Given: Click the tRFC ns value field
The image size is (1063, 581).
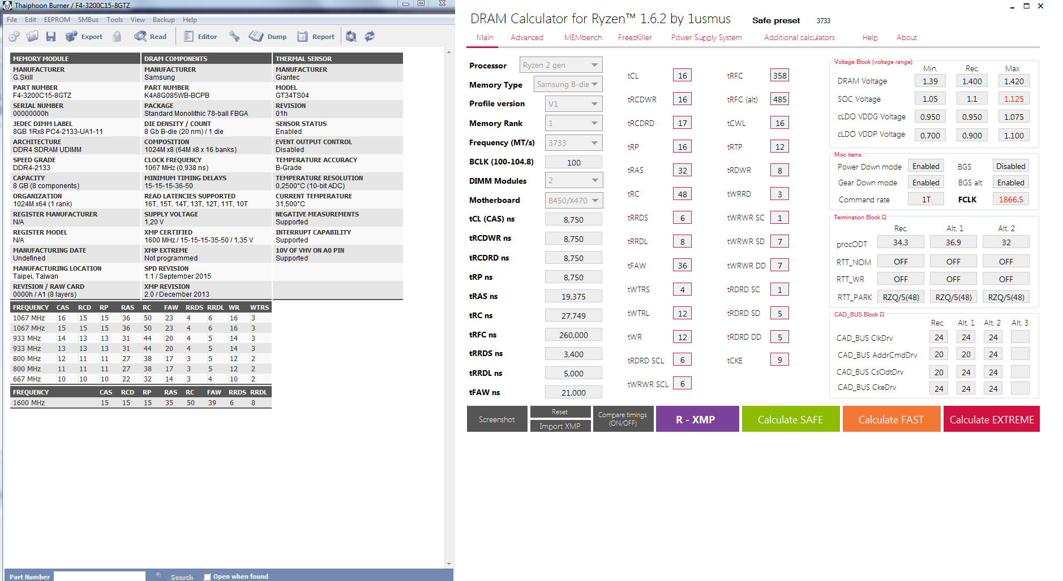Looking at the screenshot, I should [x=573, y=335].
